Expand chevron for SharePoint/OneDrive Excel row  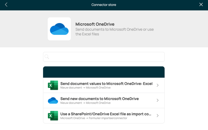click(157, 116)
